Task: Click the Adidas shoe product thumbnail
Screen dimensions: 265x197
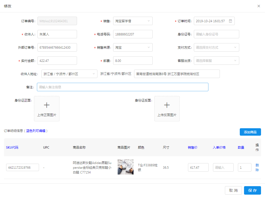Action: pos(126,167)
